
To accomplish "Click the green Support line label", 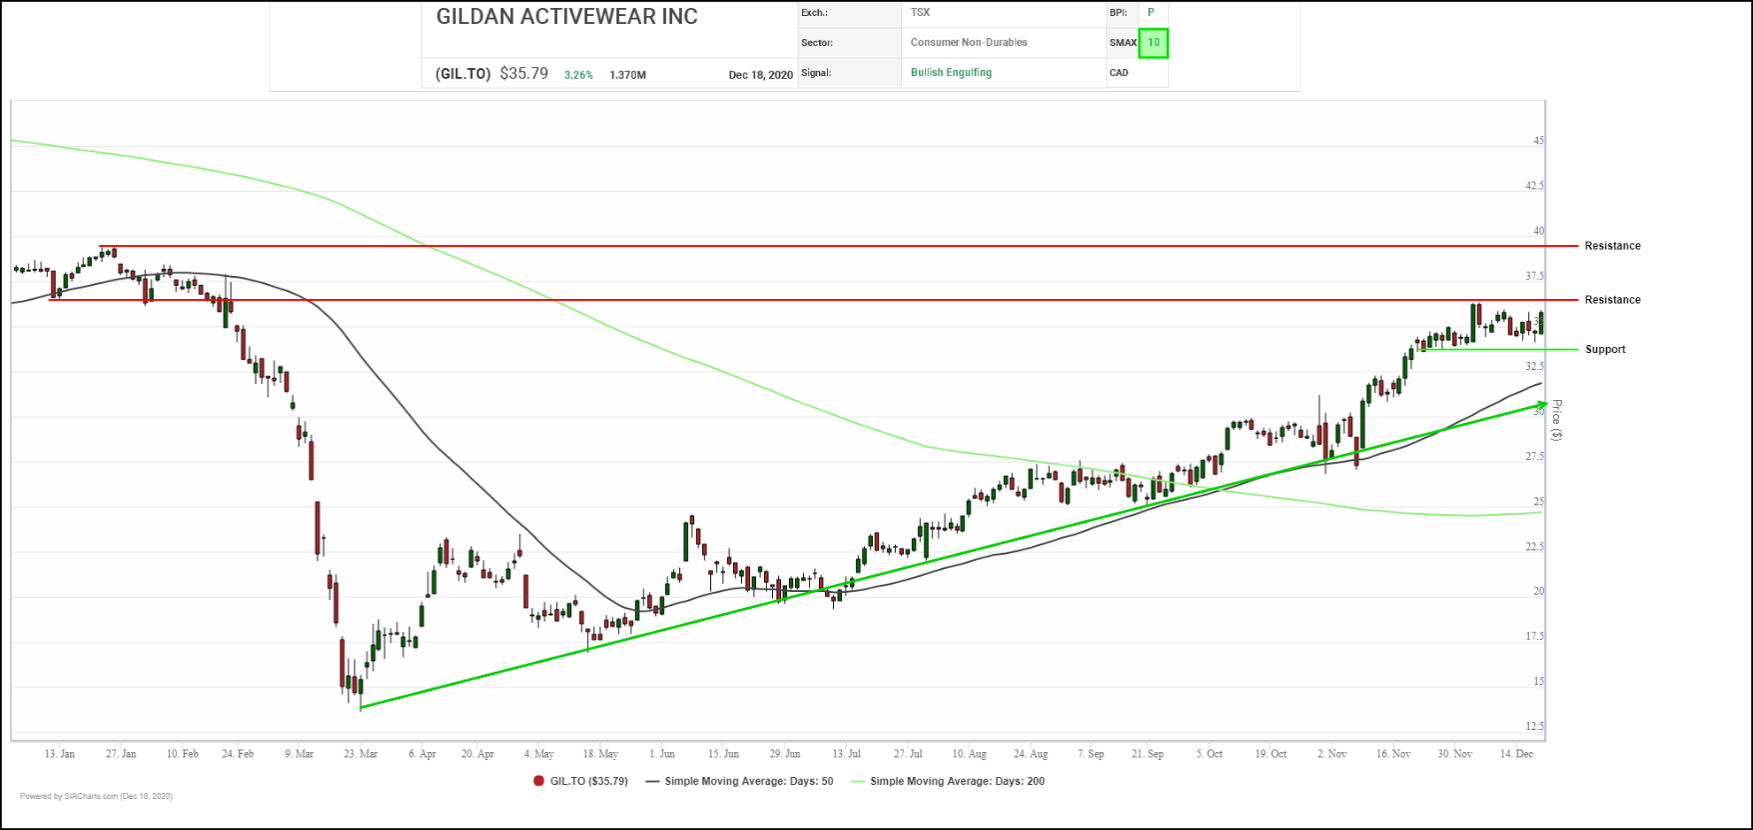I will (x=1605, y=350).
